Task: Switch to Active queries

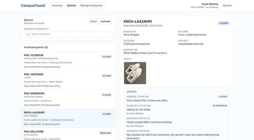Action: point(93,21)
